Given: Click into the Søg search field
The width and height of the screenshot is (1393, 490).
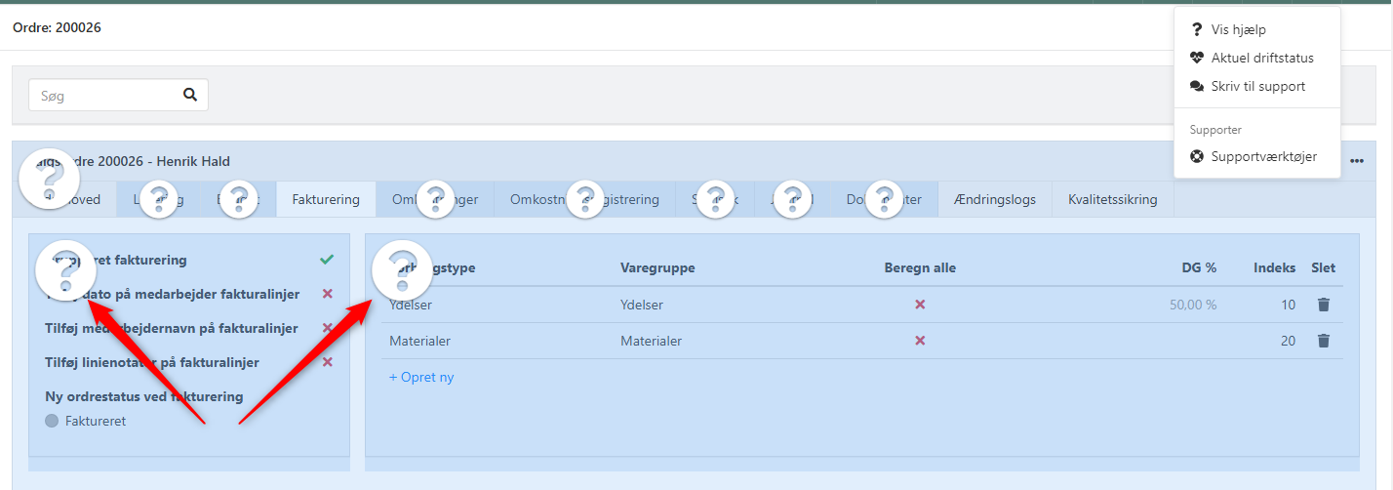Looking at the screenshot, I should pyautogui.click(x=102, y=96).
